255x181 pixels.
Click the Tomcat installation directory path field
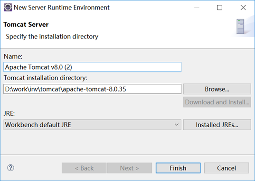click(93, 89)
